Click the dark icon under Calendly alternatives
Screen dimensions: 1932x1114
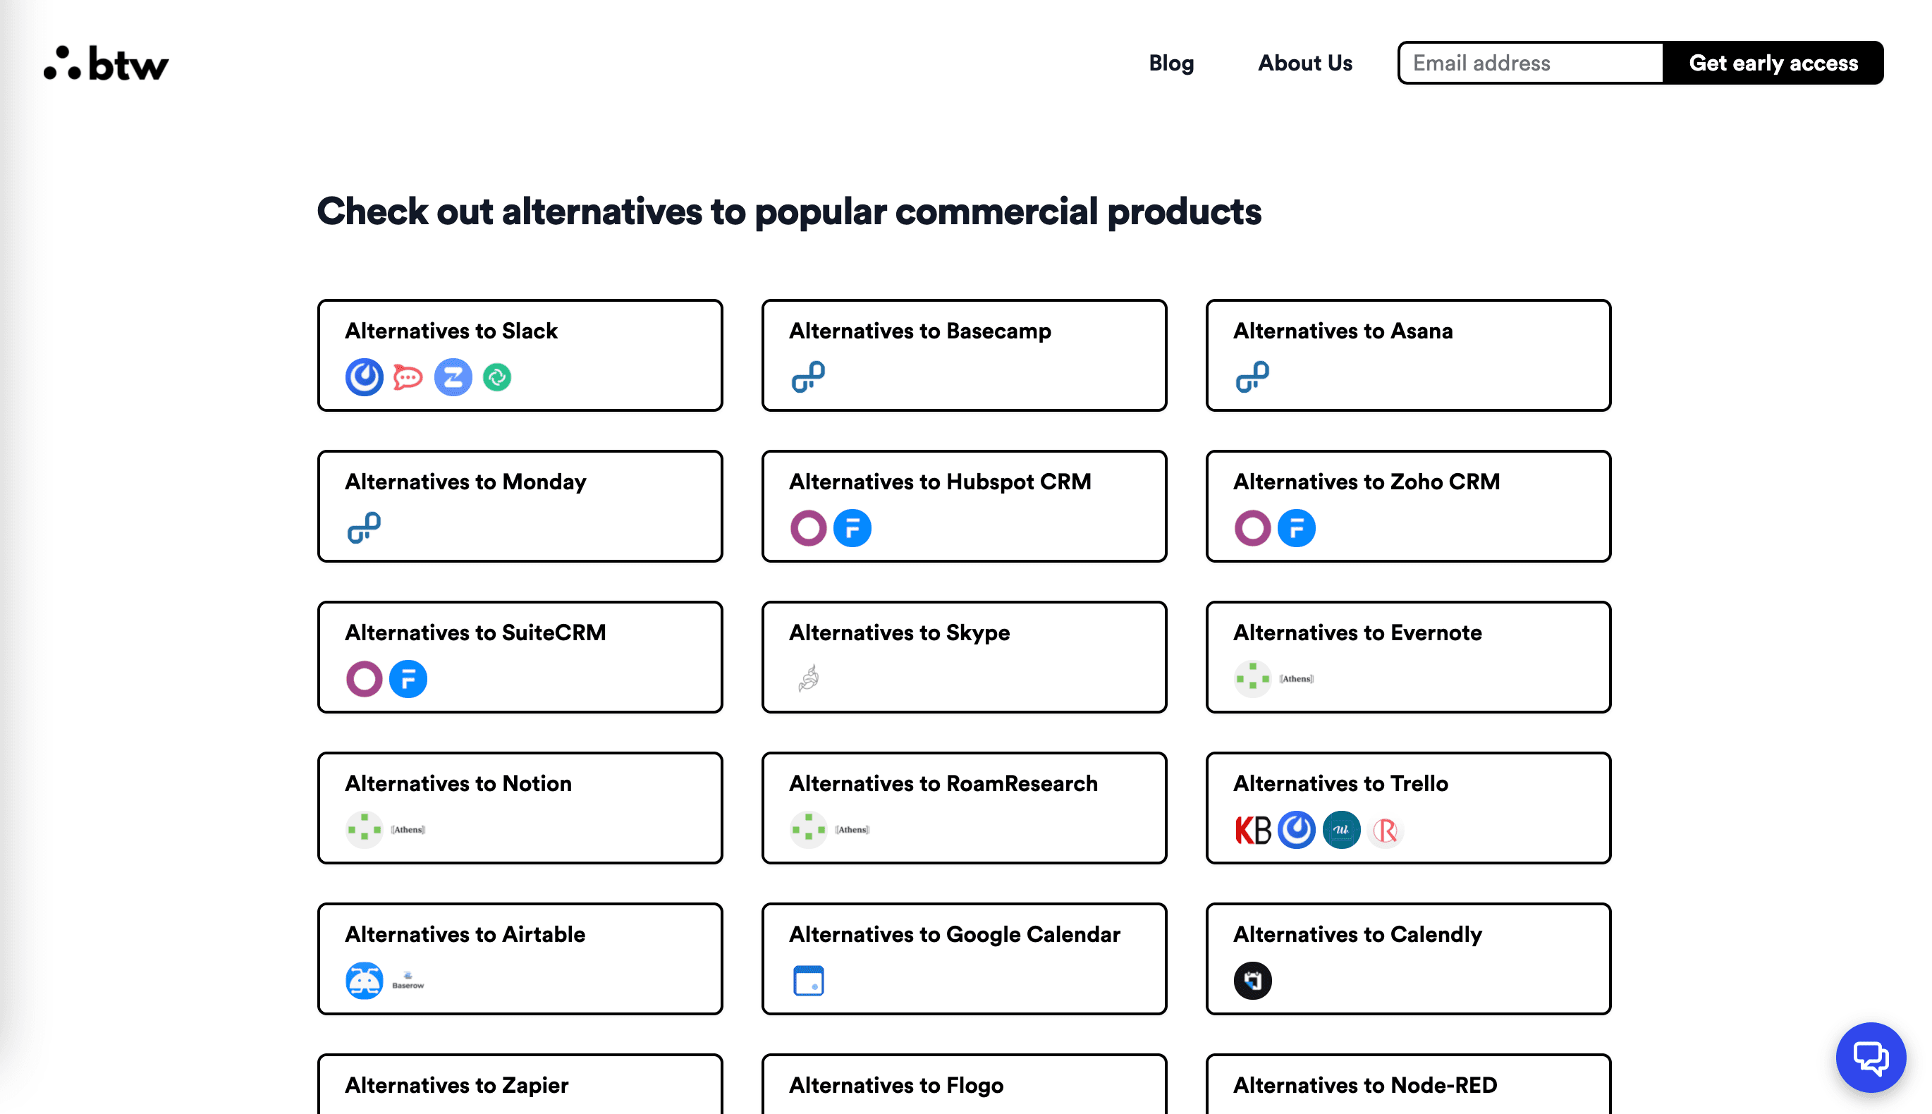click(x=1252, y=980)
